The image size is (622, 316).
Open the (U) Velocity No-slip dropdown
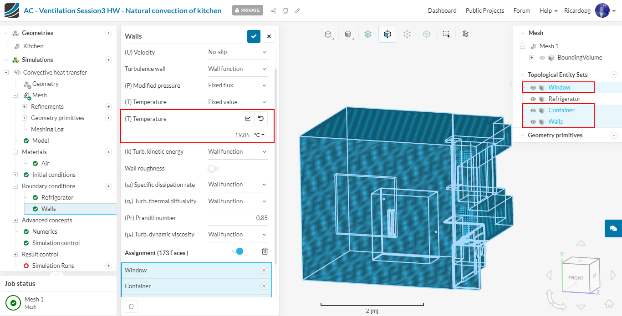(x=237, y=52)
